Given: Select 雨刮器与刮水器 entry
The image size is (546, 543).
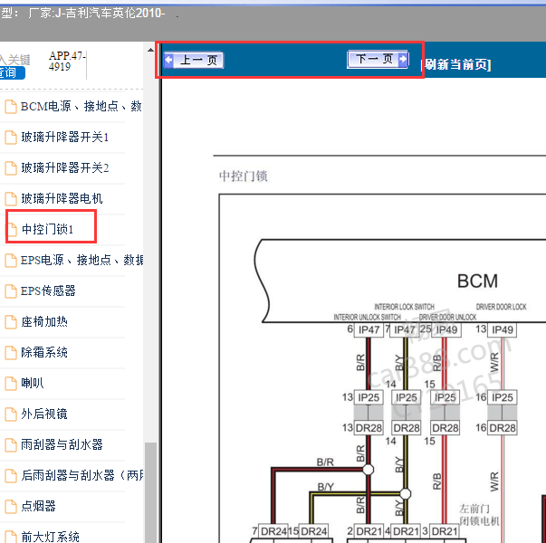Looking at the screenshot, I should 62,444.
